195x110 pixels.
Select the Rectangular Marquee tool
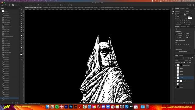point(22,12)
